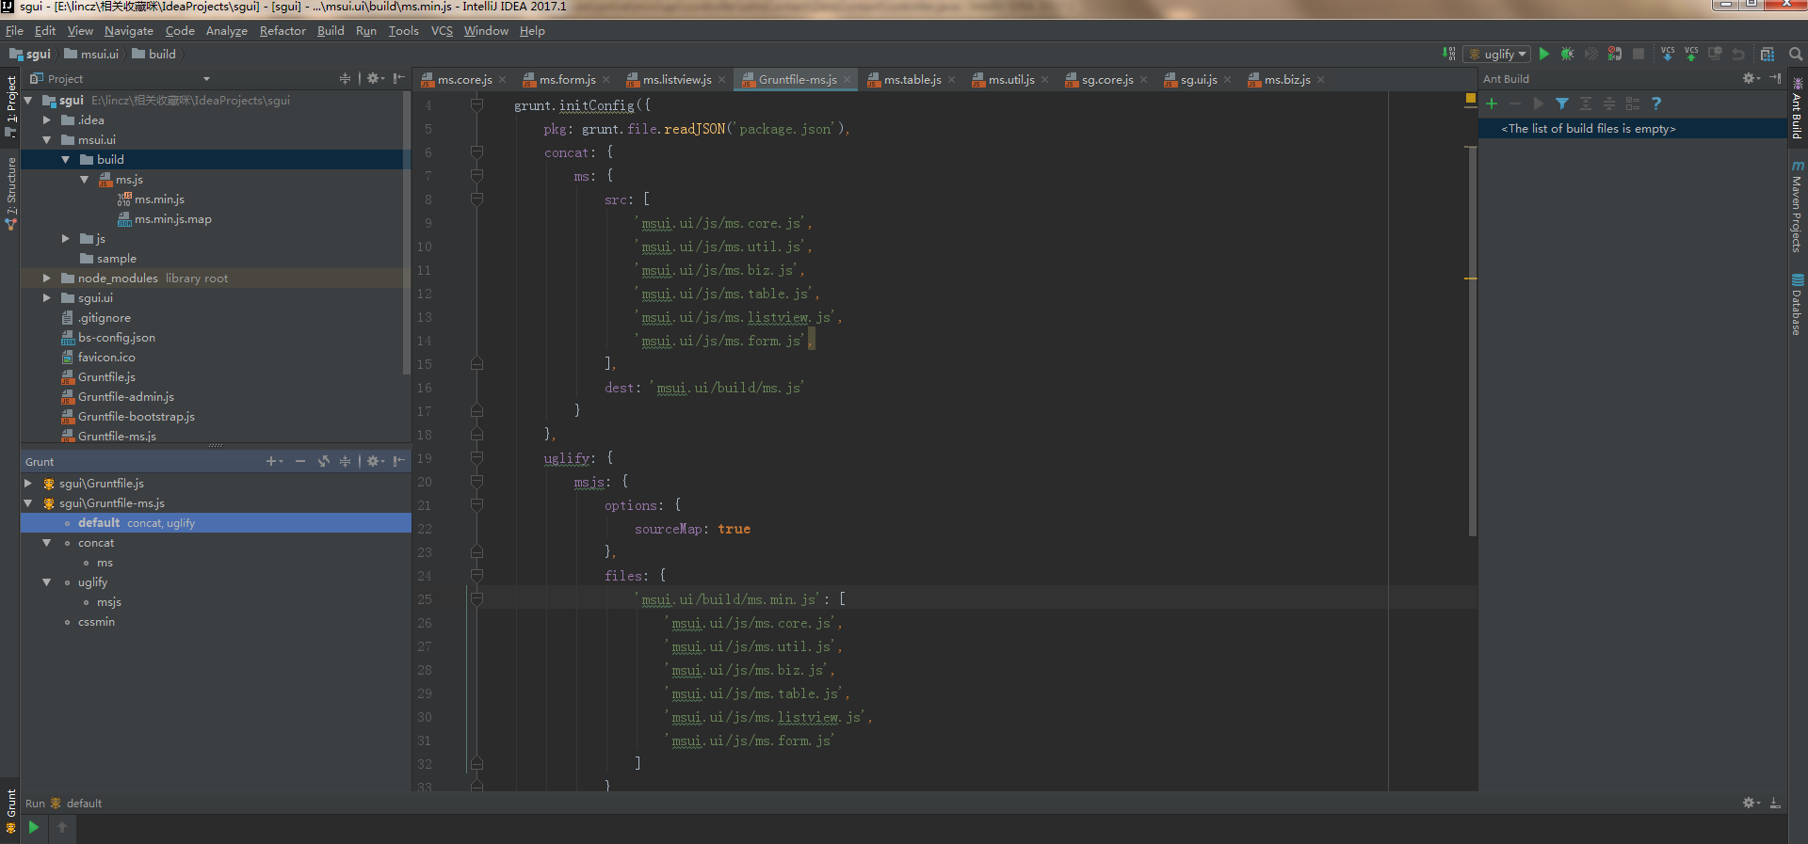Collapse the concat task in Grunt panel
The height and width of the screenshot is (844, 1808).
[47, 543]
